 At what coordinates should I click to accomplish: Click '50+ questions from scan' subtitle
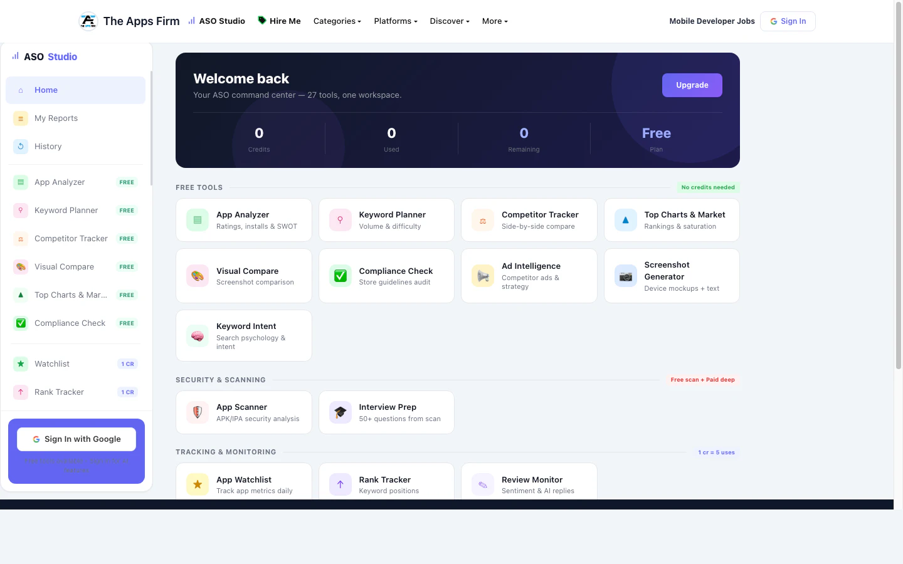[x=399, y=419]
